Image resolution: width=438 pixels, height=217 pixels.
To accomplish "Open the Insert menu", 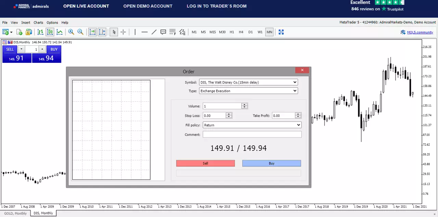I will 26,23.
